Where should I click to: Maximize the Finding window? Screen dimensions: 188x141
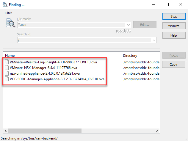pos(167,4)
